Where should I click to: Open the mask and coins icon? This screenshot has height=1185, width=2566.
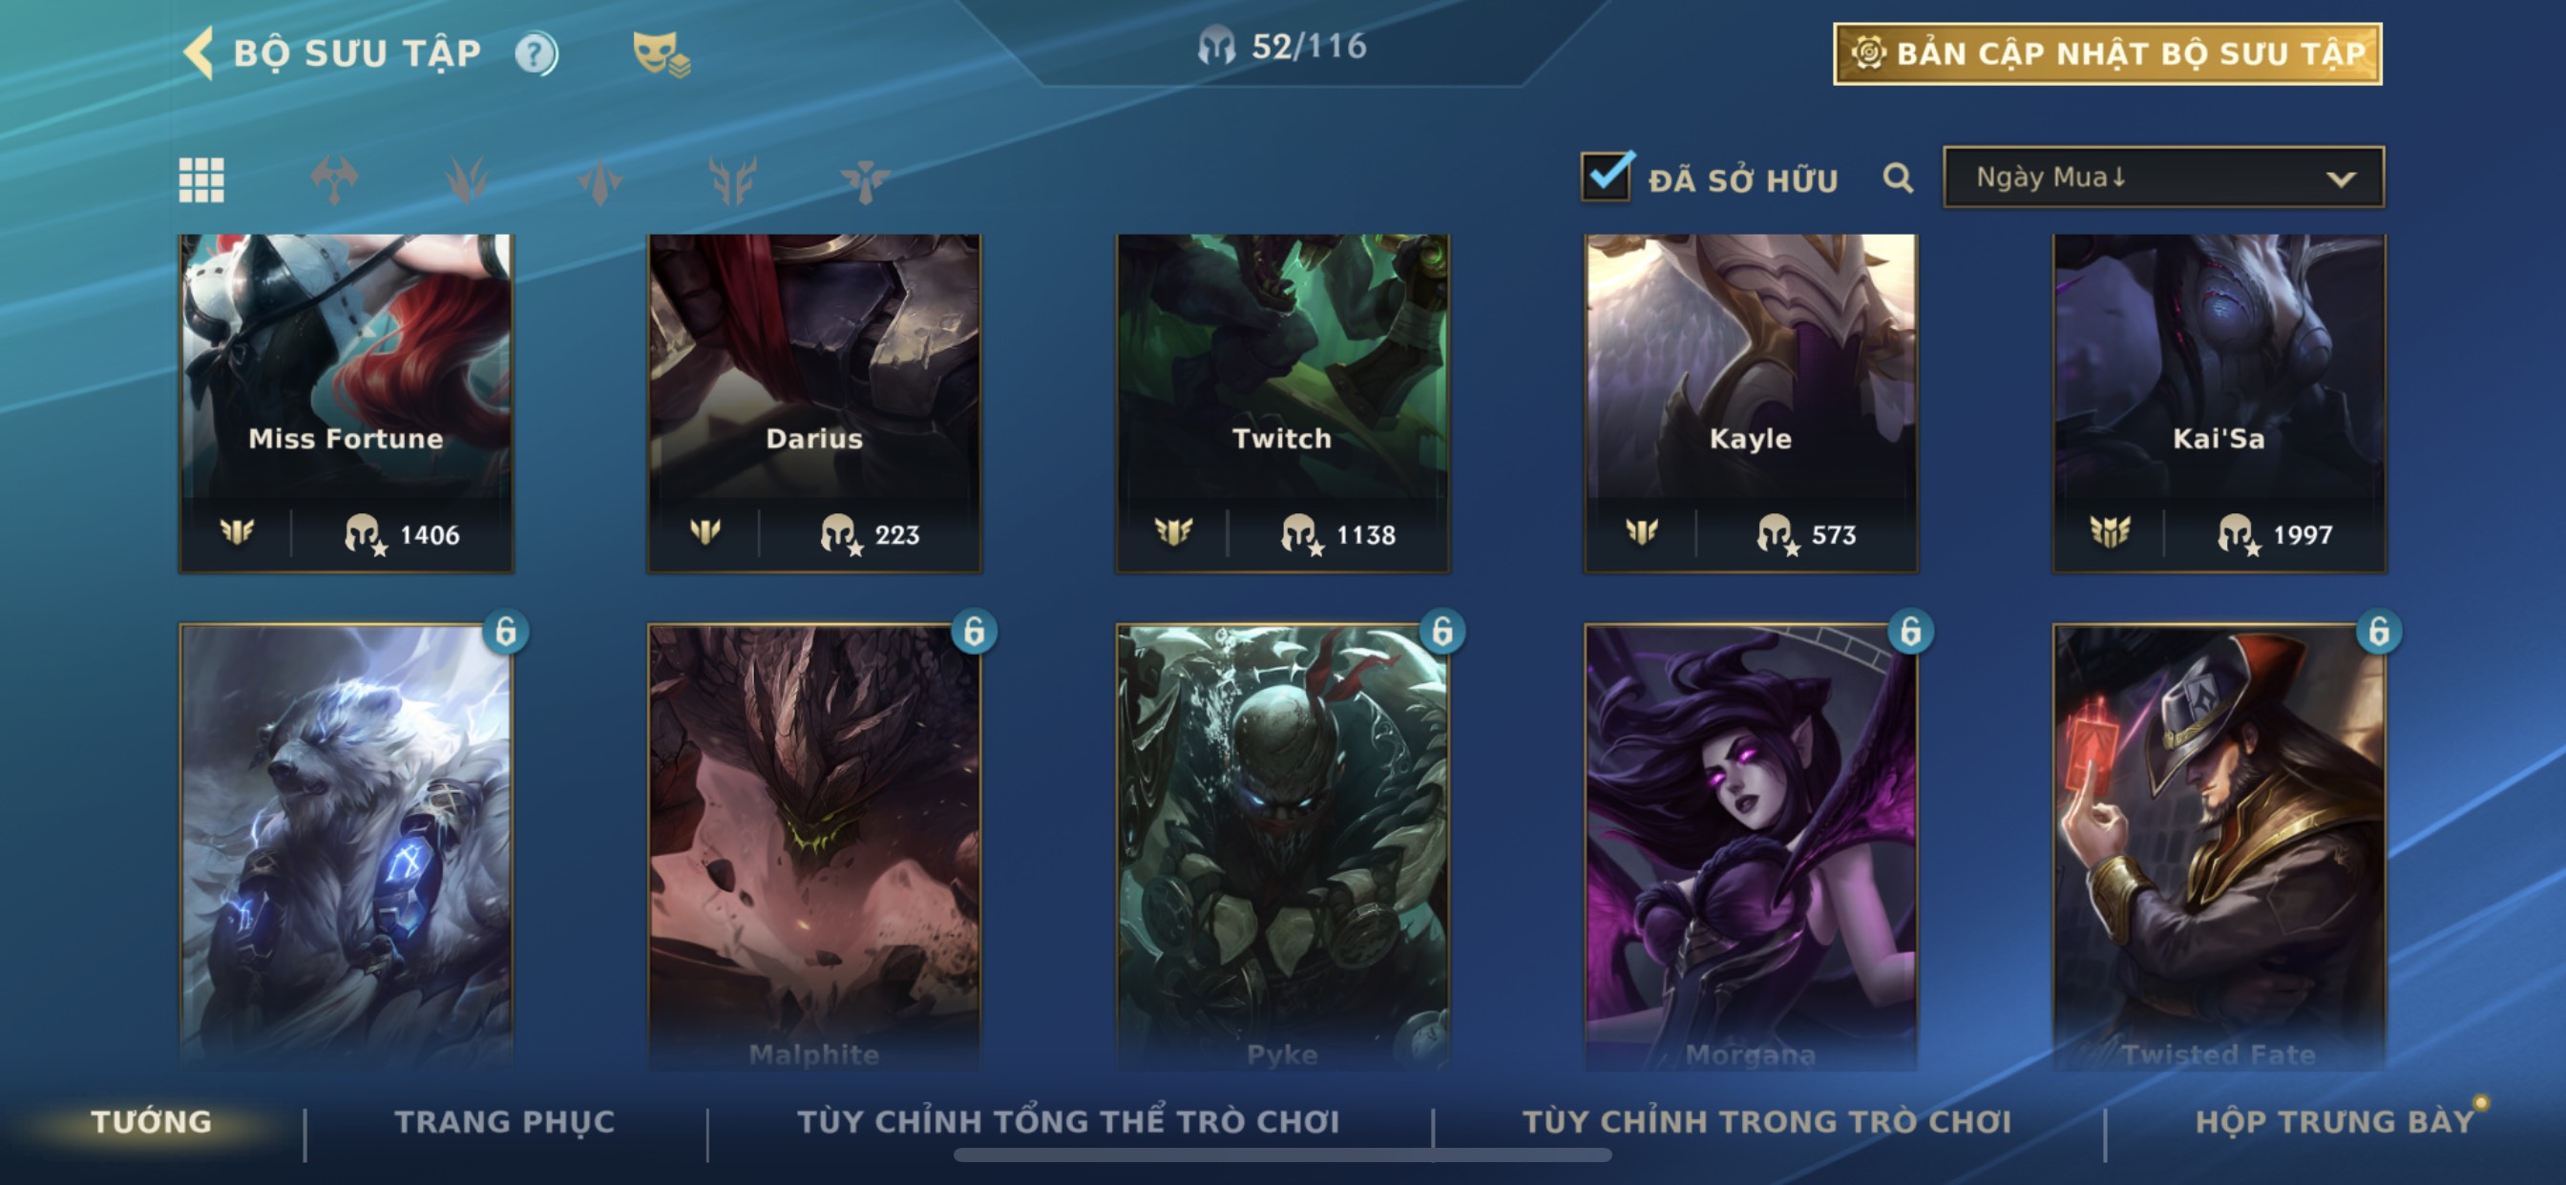click(662, 53)
